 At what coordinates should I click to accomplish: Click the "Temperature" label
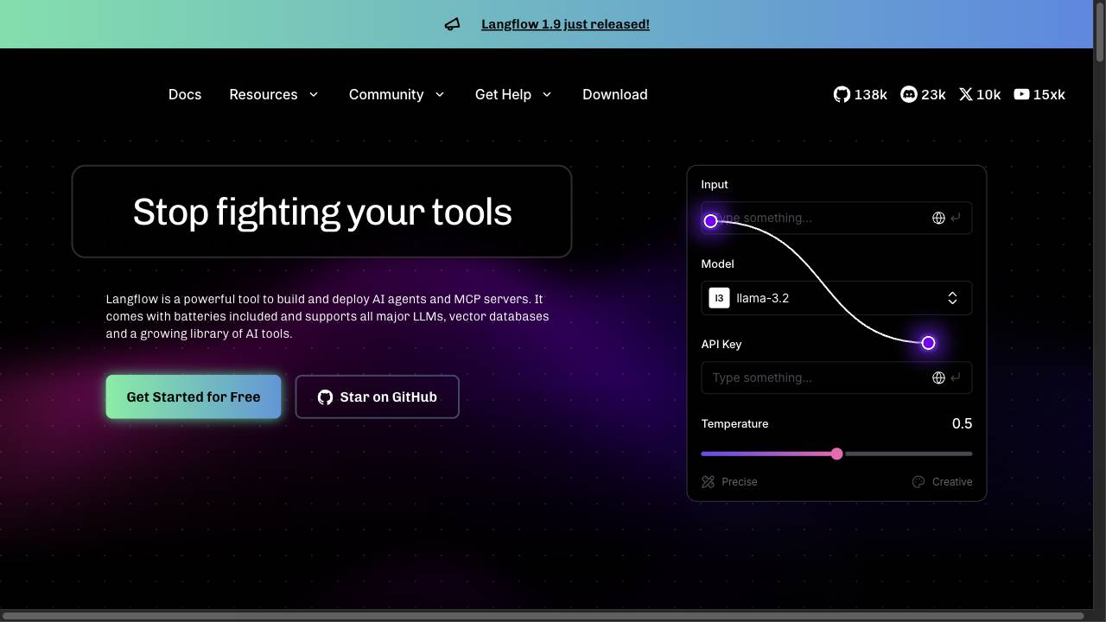[x=734, y=423]
